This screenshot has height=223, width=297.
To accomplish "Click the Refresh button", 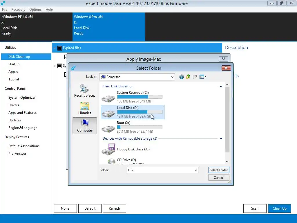I will (x=114, y=208).
